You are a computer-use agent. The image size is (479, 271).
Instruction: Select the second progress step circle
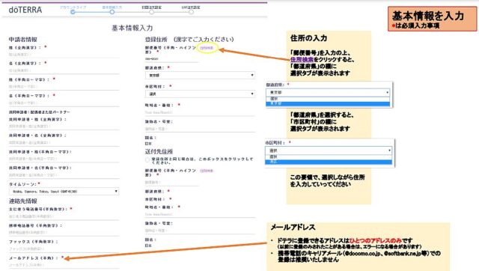point(112,12)
